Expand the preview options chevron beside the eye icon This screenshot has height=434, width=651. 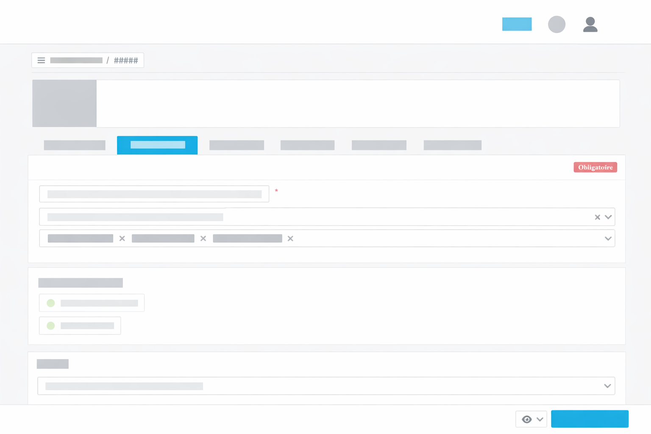click(540, 419)
